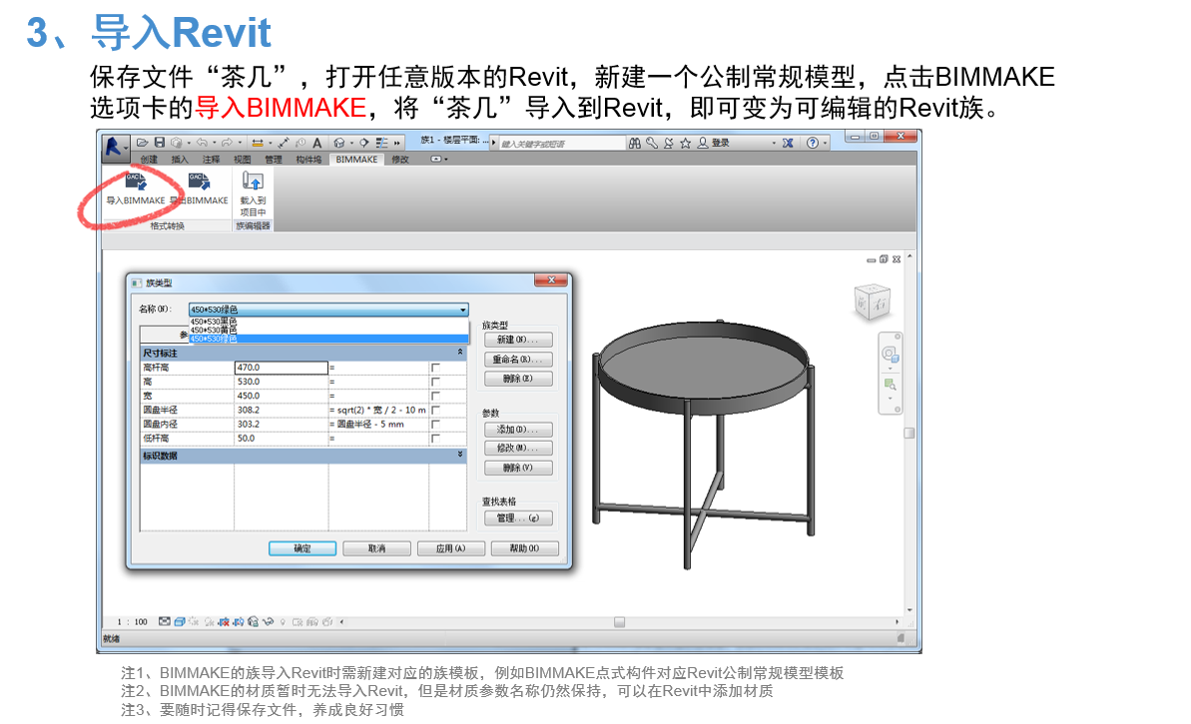
Task: Click the Exchange Apps X icon
Action: tap(788, 143)
